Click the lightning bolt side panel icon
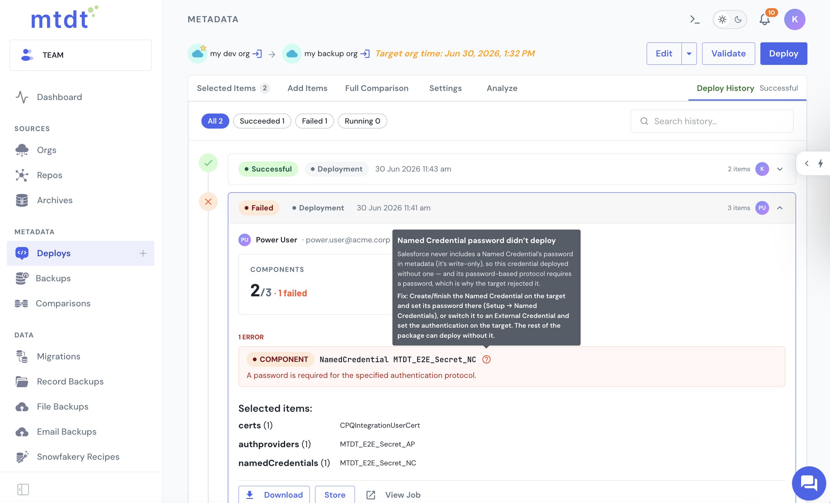Screen dimensions: 830x503 point(821,163)
